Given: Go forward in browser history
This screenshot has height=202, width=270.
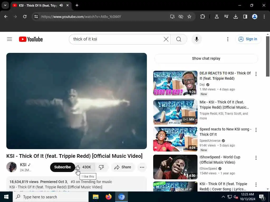Looking at the screenshot, I should (15, 17).
